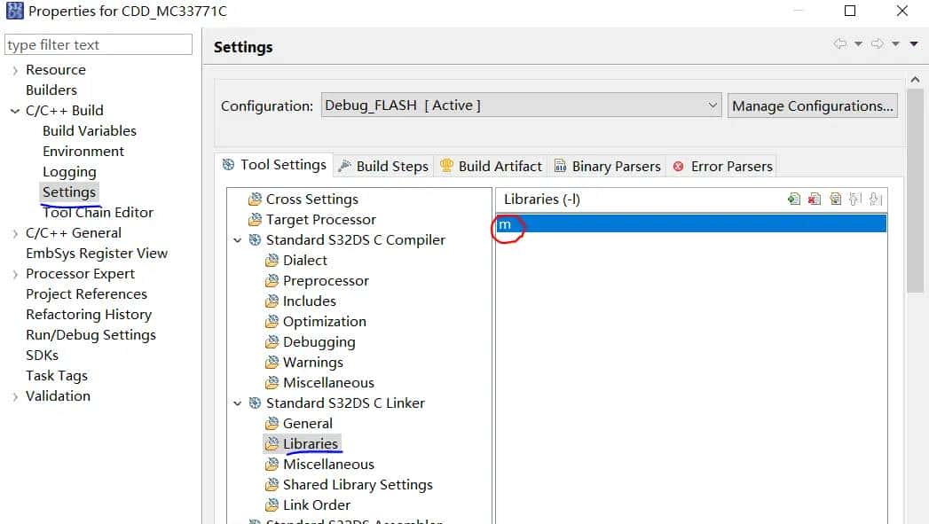Expand the C/C++ General tree node

(x=15, y=233)
